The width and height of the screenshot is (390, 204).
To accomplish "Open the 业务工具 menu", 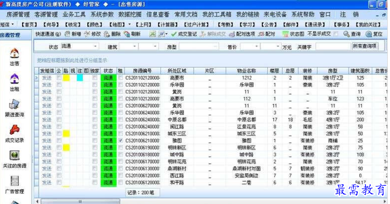I will point(74,14).
